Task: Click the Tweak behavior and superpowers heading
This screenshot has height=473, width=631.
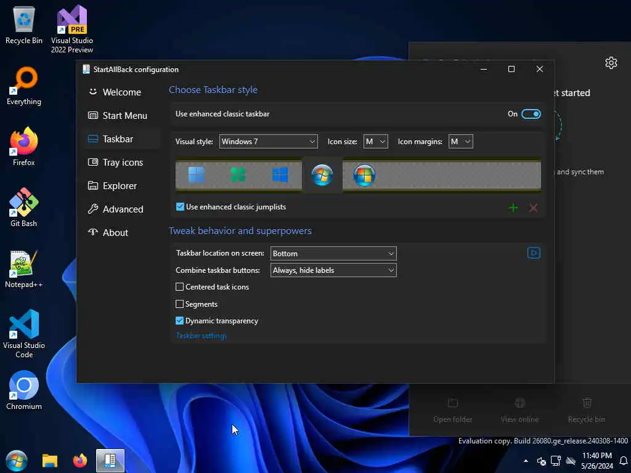Action: (x=240, y=231)
